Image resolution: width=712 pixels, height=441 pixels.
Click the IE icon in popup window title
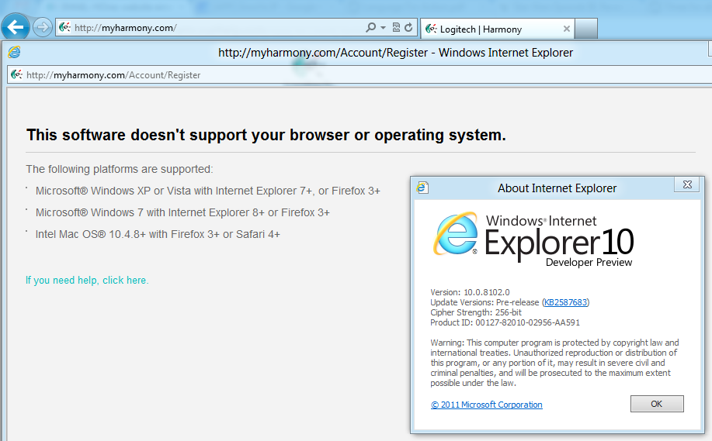click(14, 52)
